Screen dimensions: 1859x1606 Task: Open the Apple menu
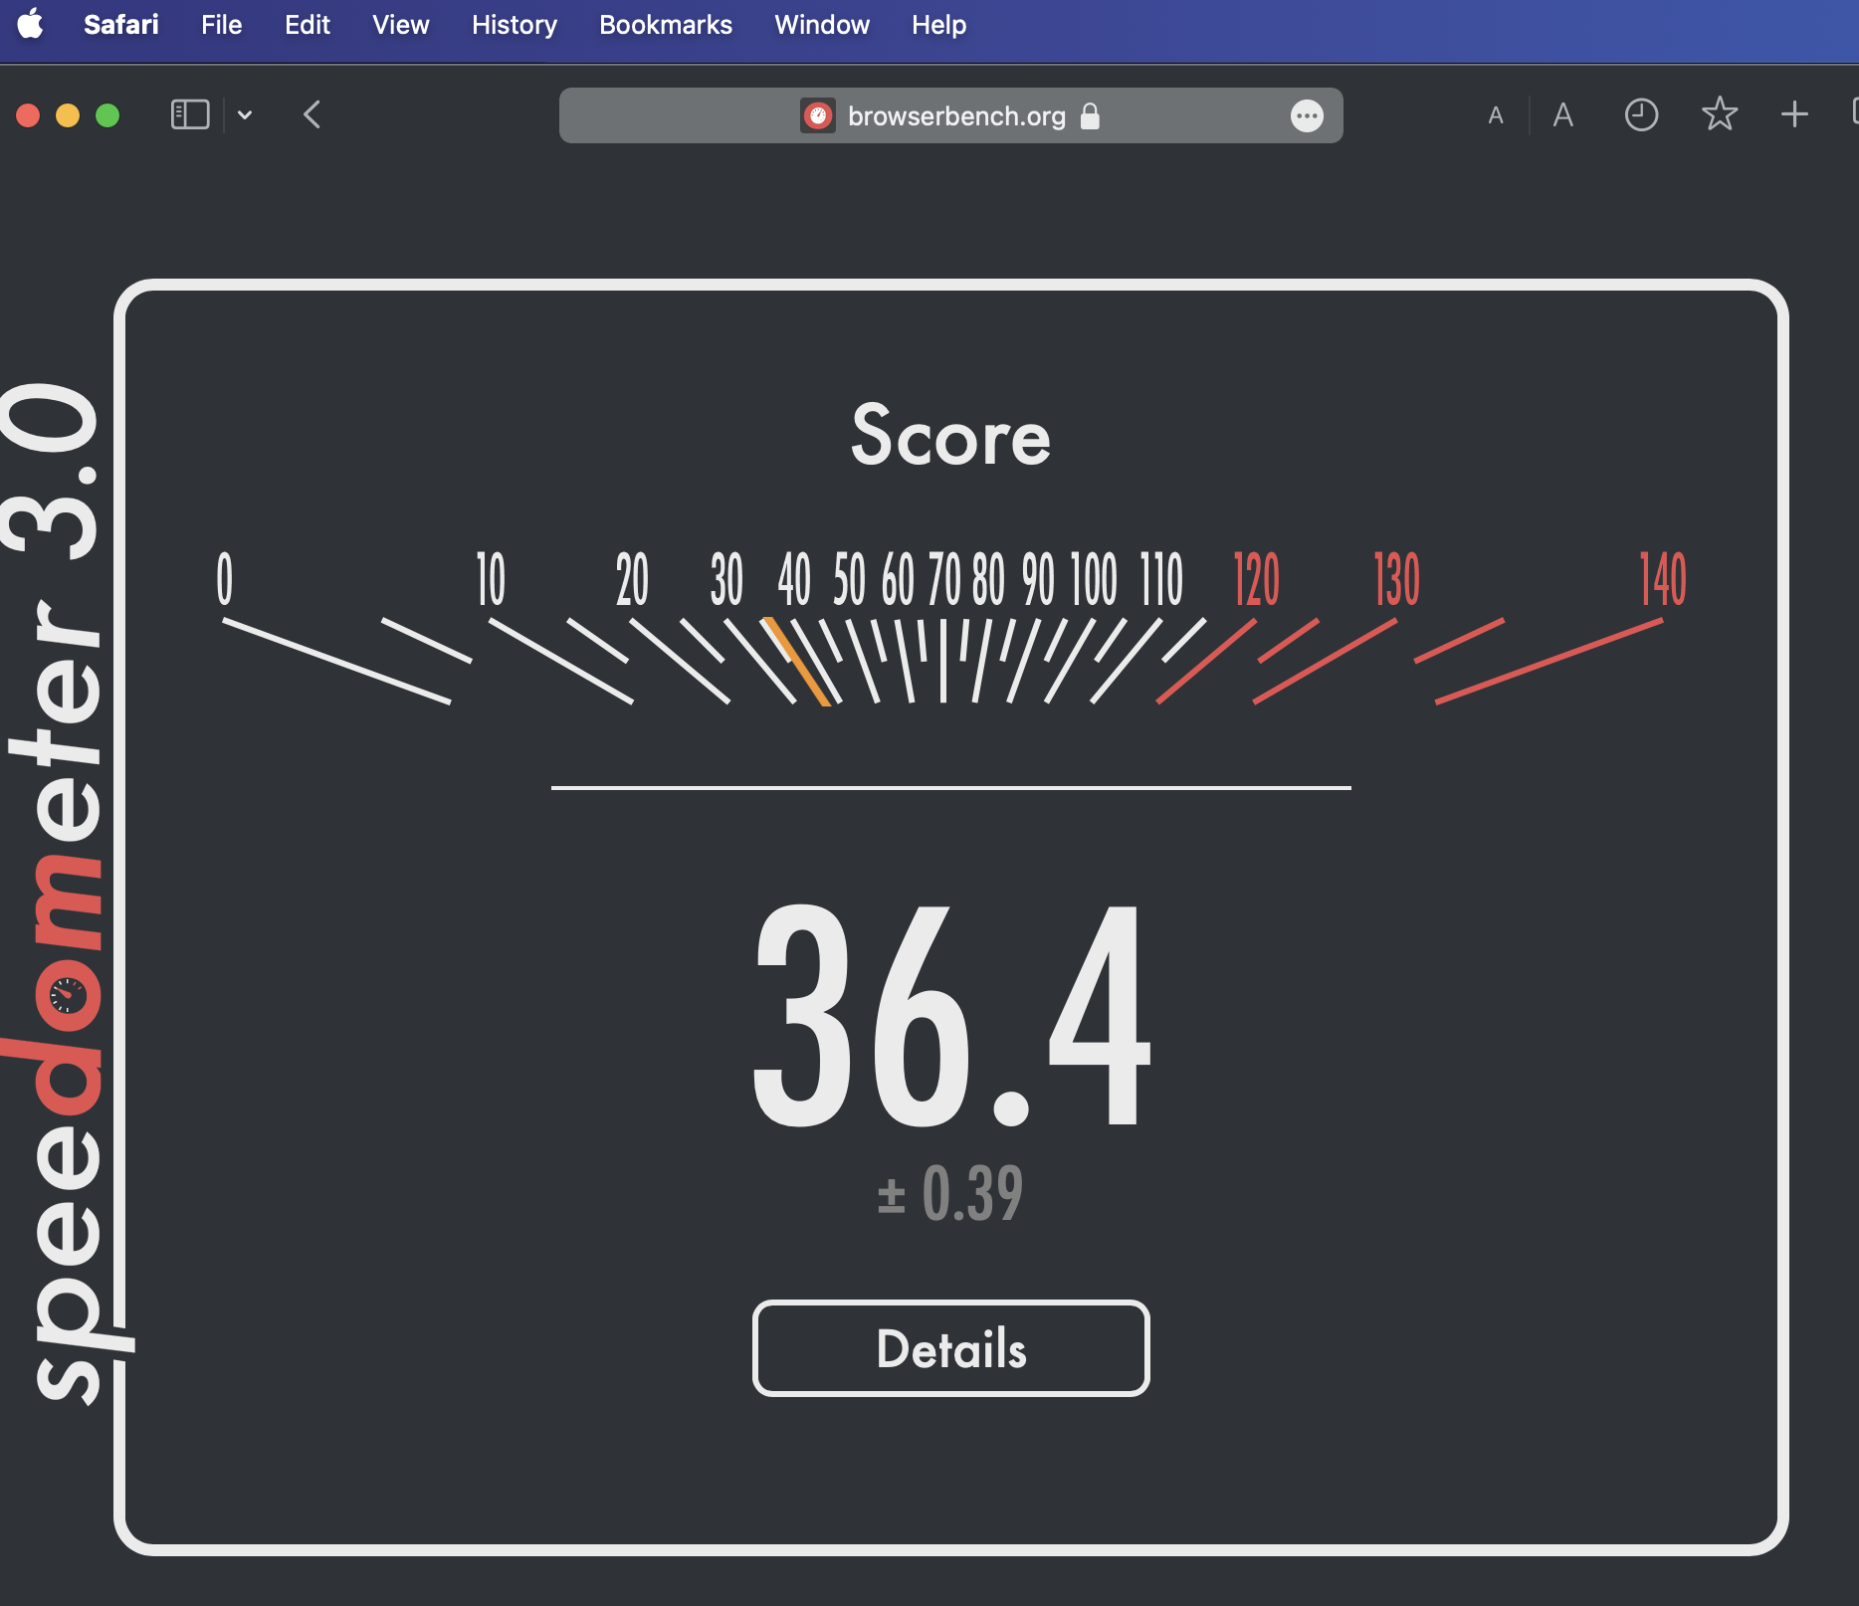click(31, 24)
